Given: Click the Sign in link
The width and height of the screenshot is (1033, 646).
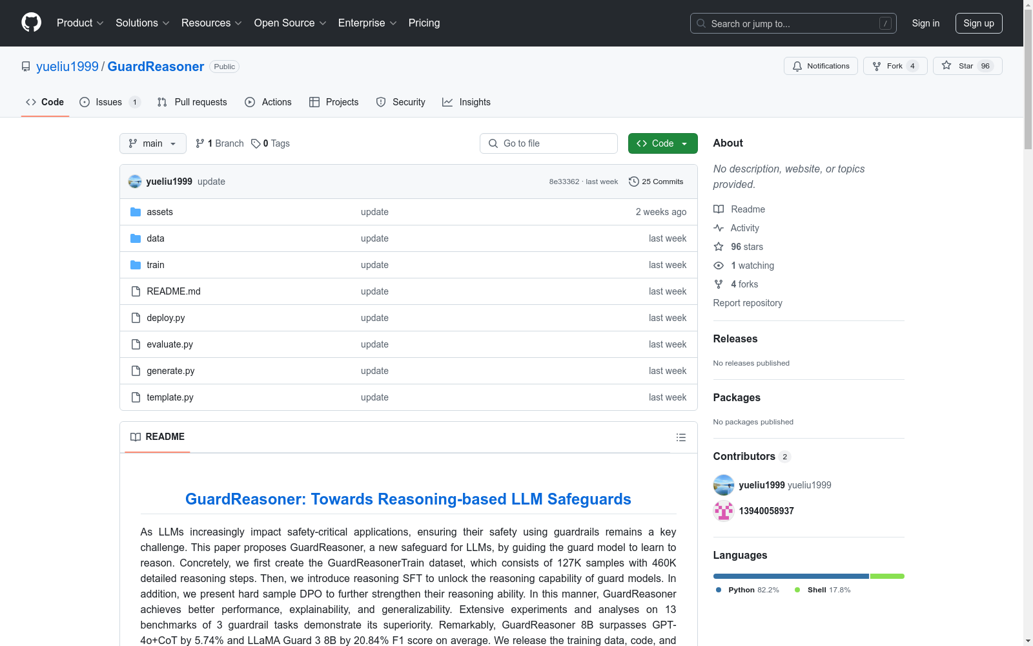Looking at the screenshot, I should 926,23.
